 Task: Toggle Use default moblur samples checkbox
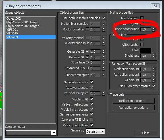pos(103,18)
